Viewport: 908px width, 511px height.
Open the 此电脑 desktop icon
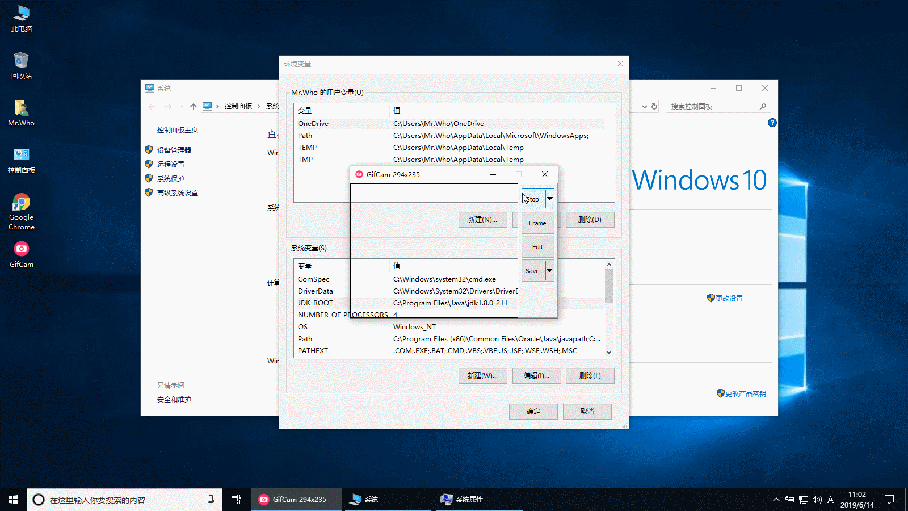[x=22, y=19]
